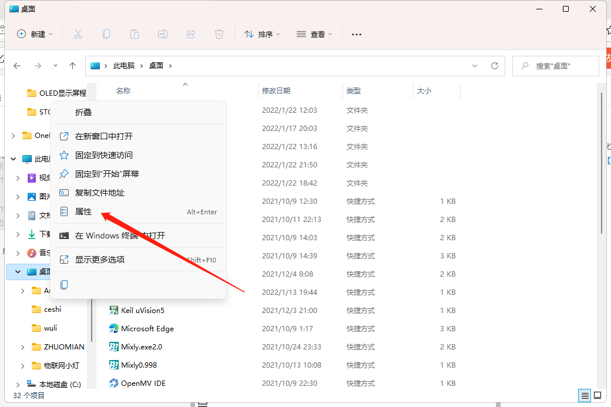Go up one folder level
This screenshot has height=407, width=611.
tap(72, 66)
